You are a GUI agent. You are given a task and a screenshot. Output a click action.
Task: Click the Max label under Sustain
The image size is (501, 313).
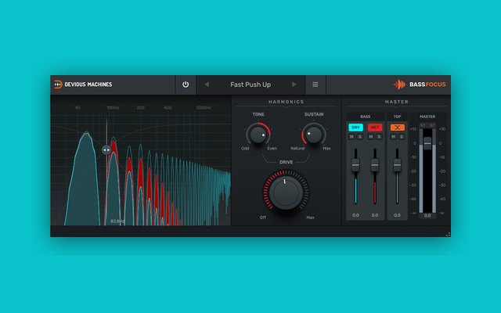coord(326,149)
